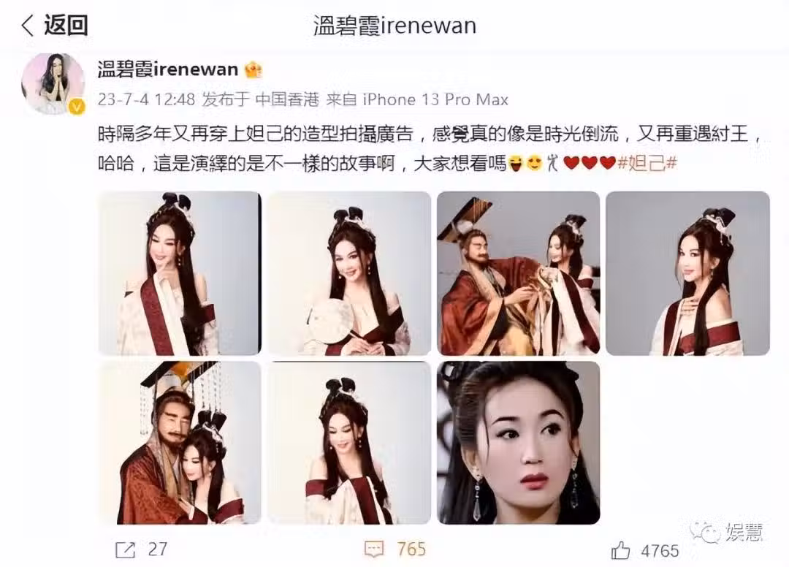Open the #妲己# hashtag link

tap(647, 163)
